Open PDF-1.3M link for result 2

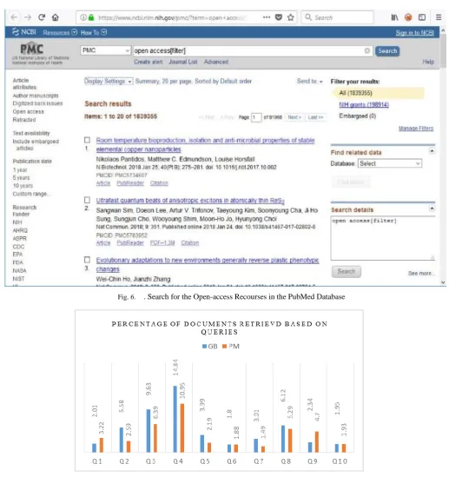click(162, 242)
